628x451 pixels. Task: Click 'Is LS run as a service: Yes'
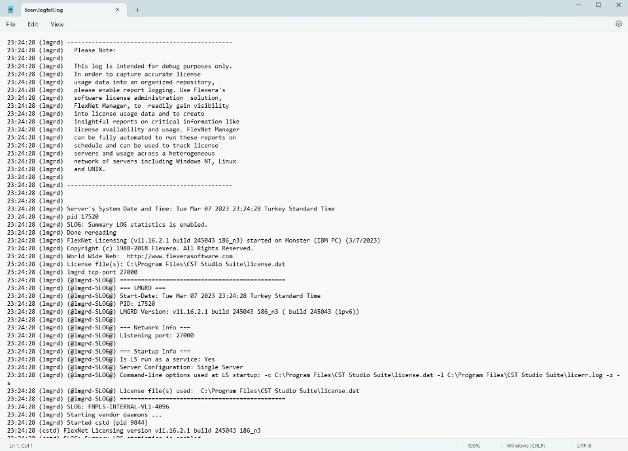coord(167,359)
